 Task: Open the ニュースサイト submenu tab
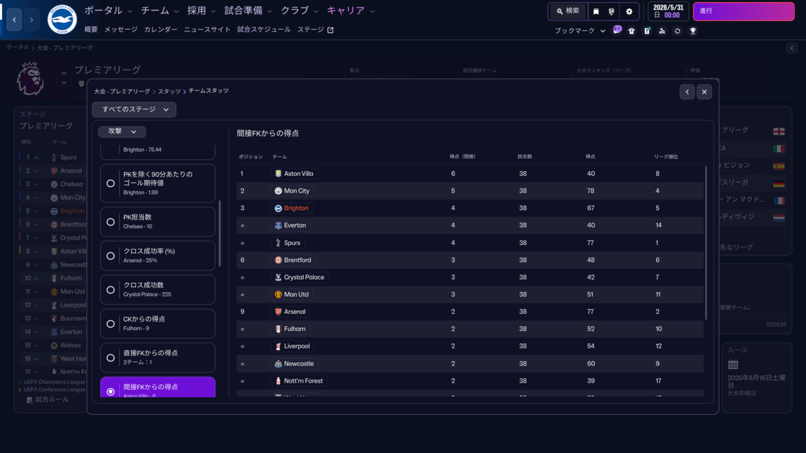click(x=207, y=30)
